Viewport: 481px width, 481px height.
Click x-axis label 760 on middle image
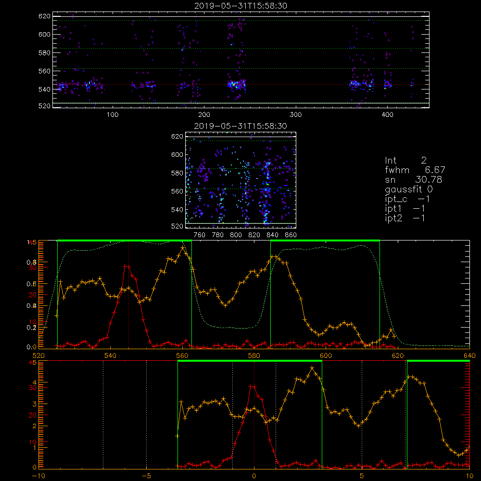click(200, 235)
